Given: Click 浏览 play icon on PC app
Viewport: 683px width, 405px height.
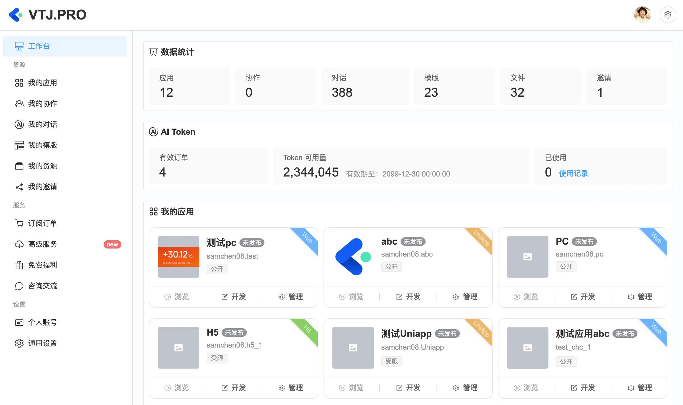Looking at the screenshot, I should (x=517, y=297).
